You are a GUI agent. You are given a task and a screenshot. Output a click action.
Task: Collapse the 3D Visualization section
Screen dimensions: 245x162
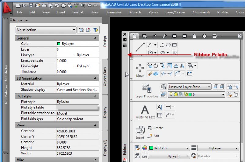pos(95,78)
